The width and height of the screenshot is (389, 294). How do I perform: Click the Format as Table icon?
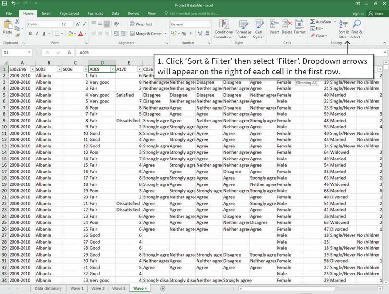click(x=244, y=25)
